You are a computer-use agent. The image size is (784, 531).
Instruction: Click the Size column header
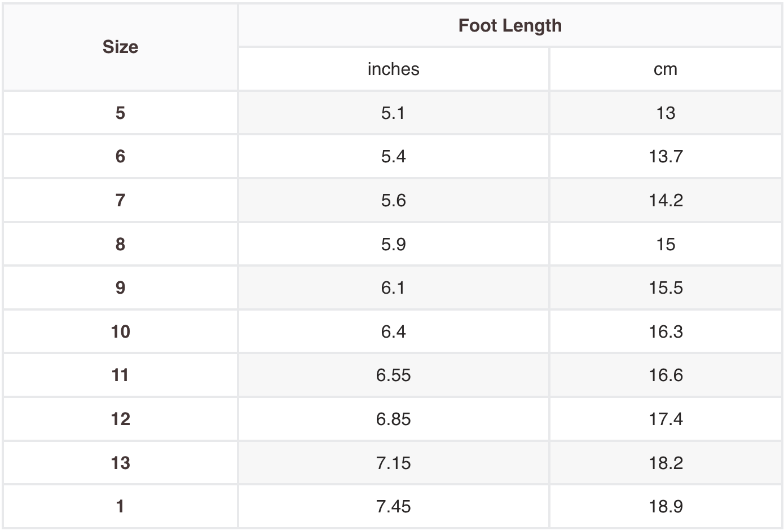point(120,47)
